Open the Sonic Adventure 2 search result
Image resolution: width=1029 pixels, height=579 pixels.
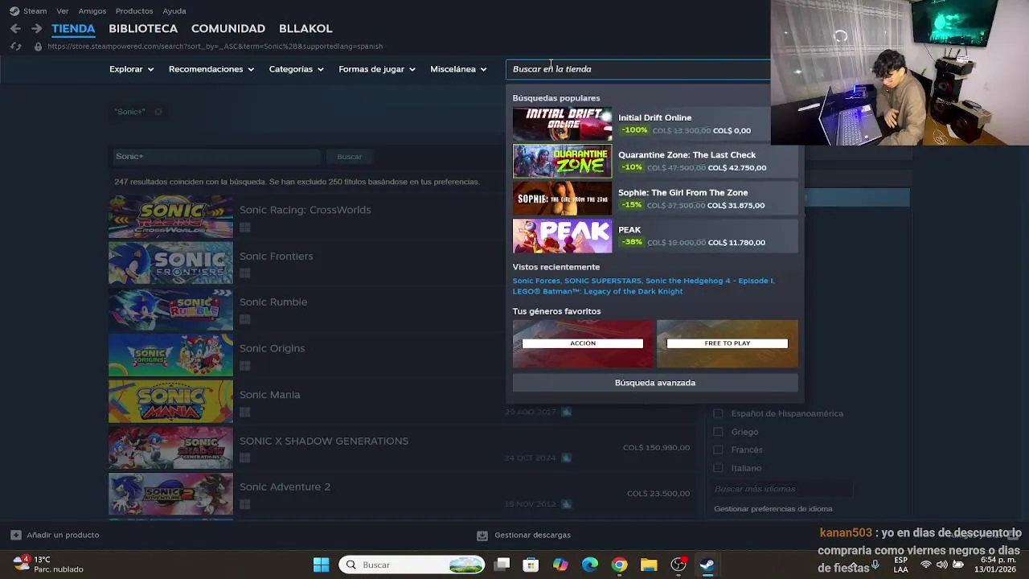402,494
